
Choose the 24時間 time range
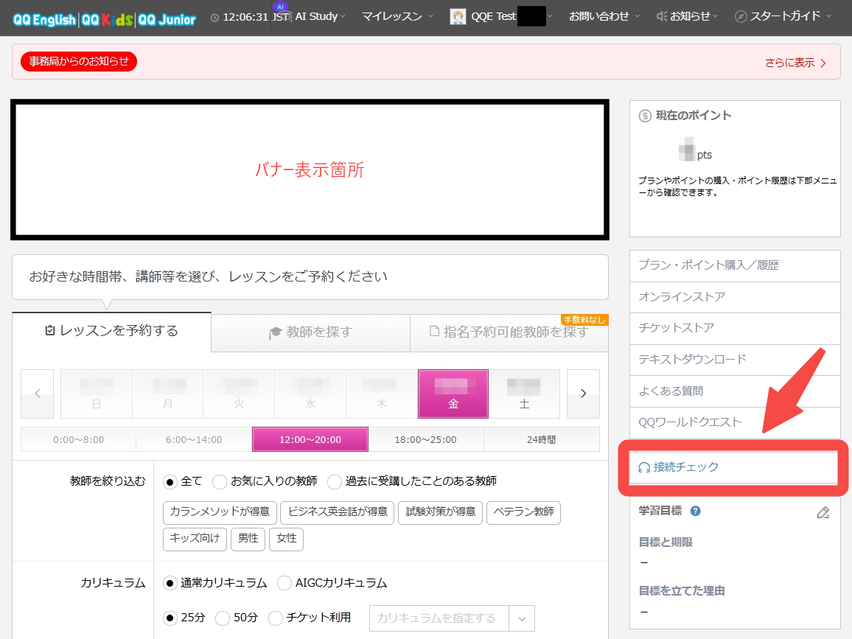[x=541, y=439]
